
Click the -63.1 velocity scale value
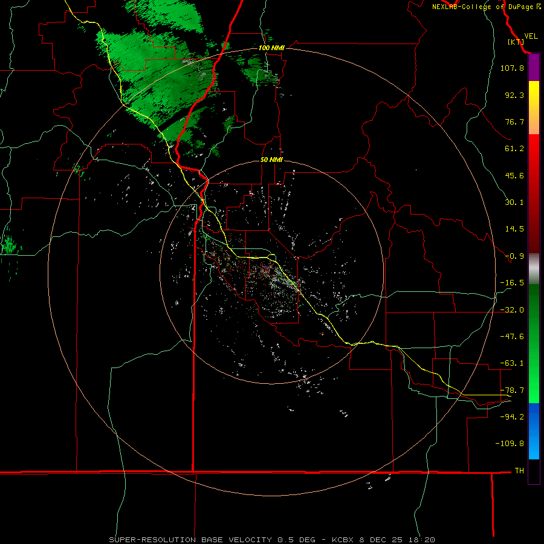tap(512, 363)
